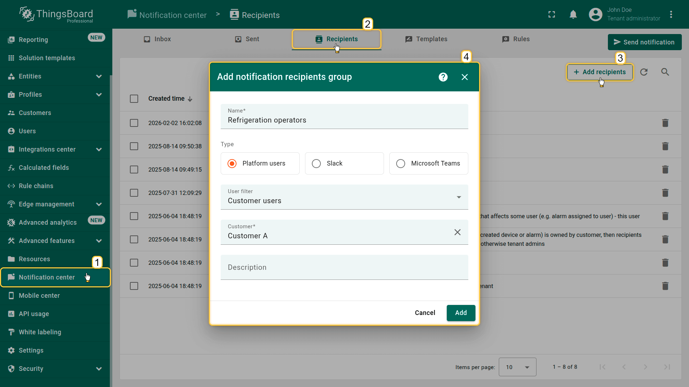The height and width of the screenshot is (387, 689).
Task: Tick the checkbox for the 2026-02-02 16:02:08 row
Action: click(134, 123)
